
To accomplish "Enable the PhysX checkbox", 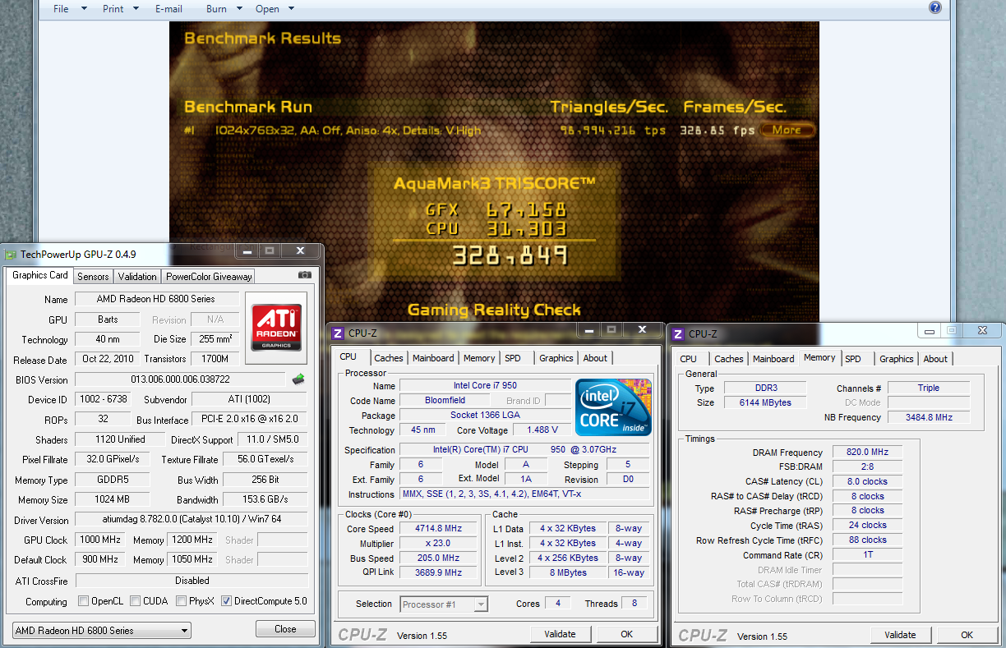I will coord(181,601).
